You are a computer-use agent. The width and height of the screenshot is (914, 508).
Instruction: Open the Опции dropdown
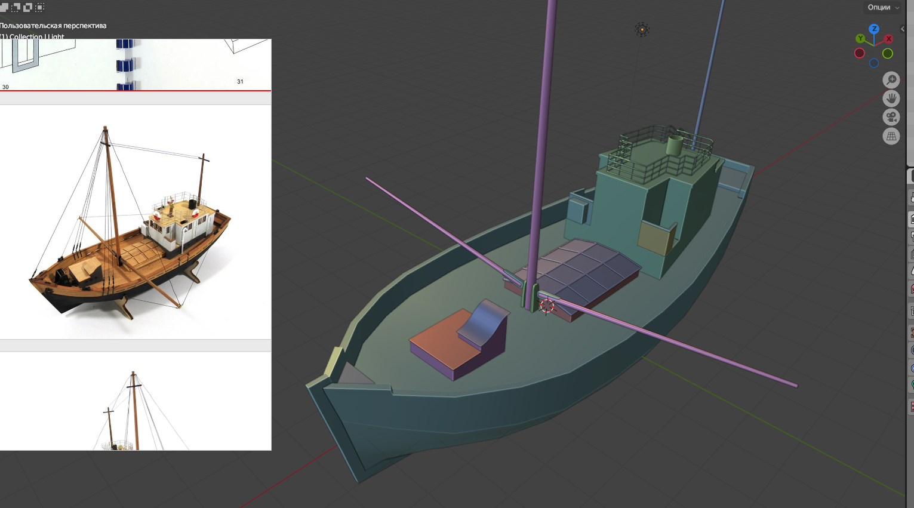click(x=883, y=7)
